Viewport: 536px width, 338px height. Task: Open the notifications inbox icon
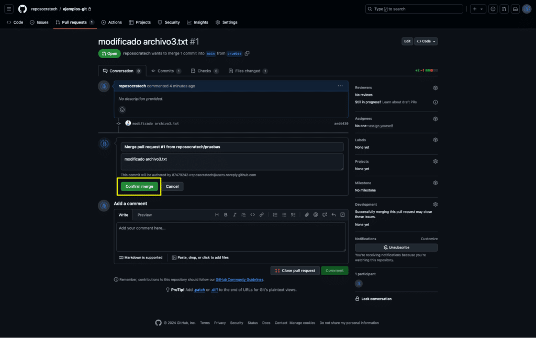click(x=515, y=9)
